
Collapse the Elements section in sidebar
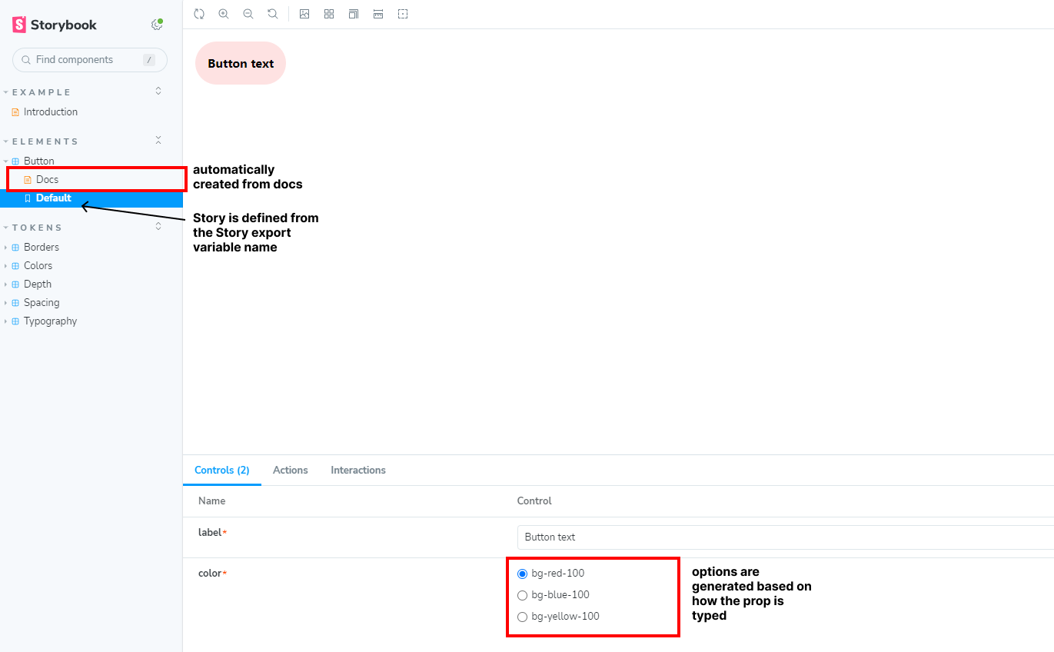point(158,141)
